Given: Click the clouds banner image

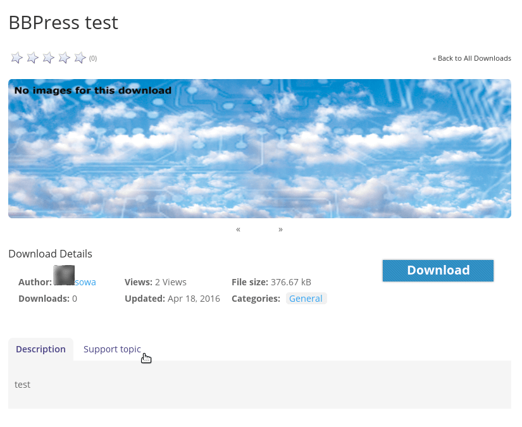Looking at the screenshot, I should click(x=259, y=149).
